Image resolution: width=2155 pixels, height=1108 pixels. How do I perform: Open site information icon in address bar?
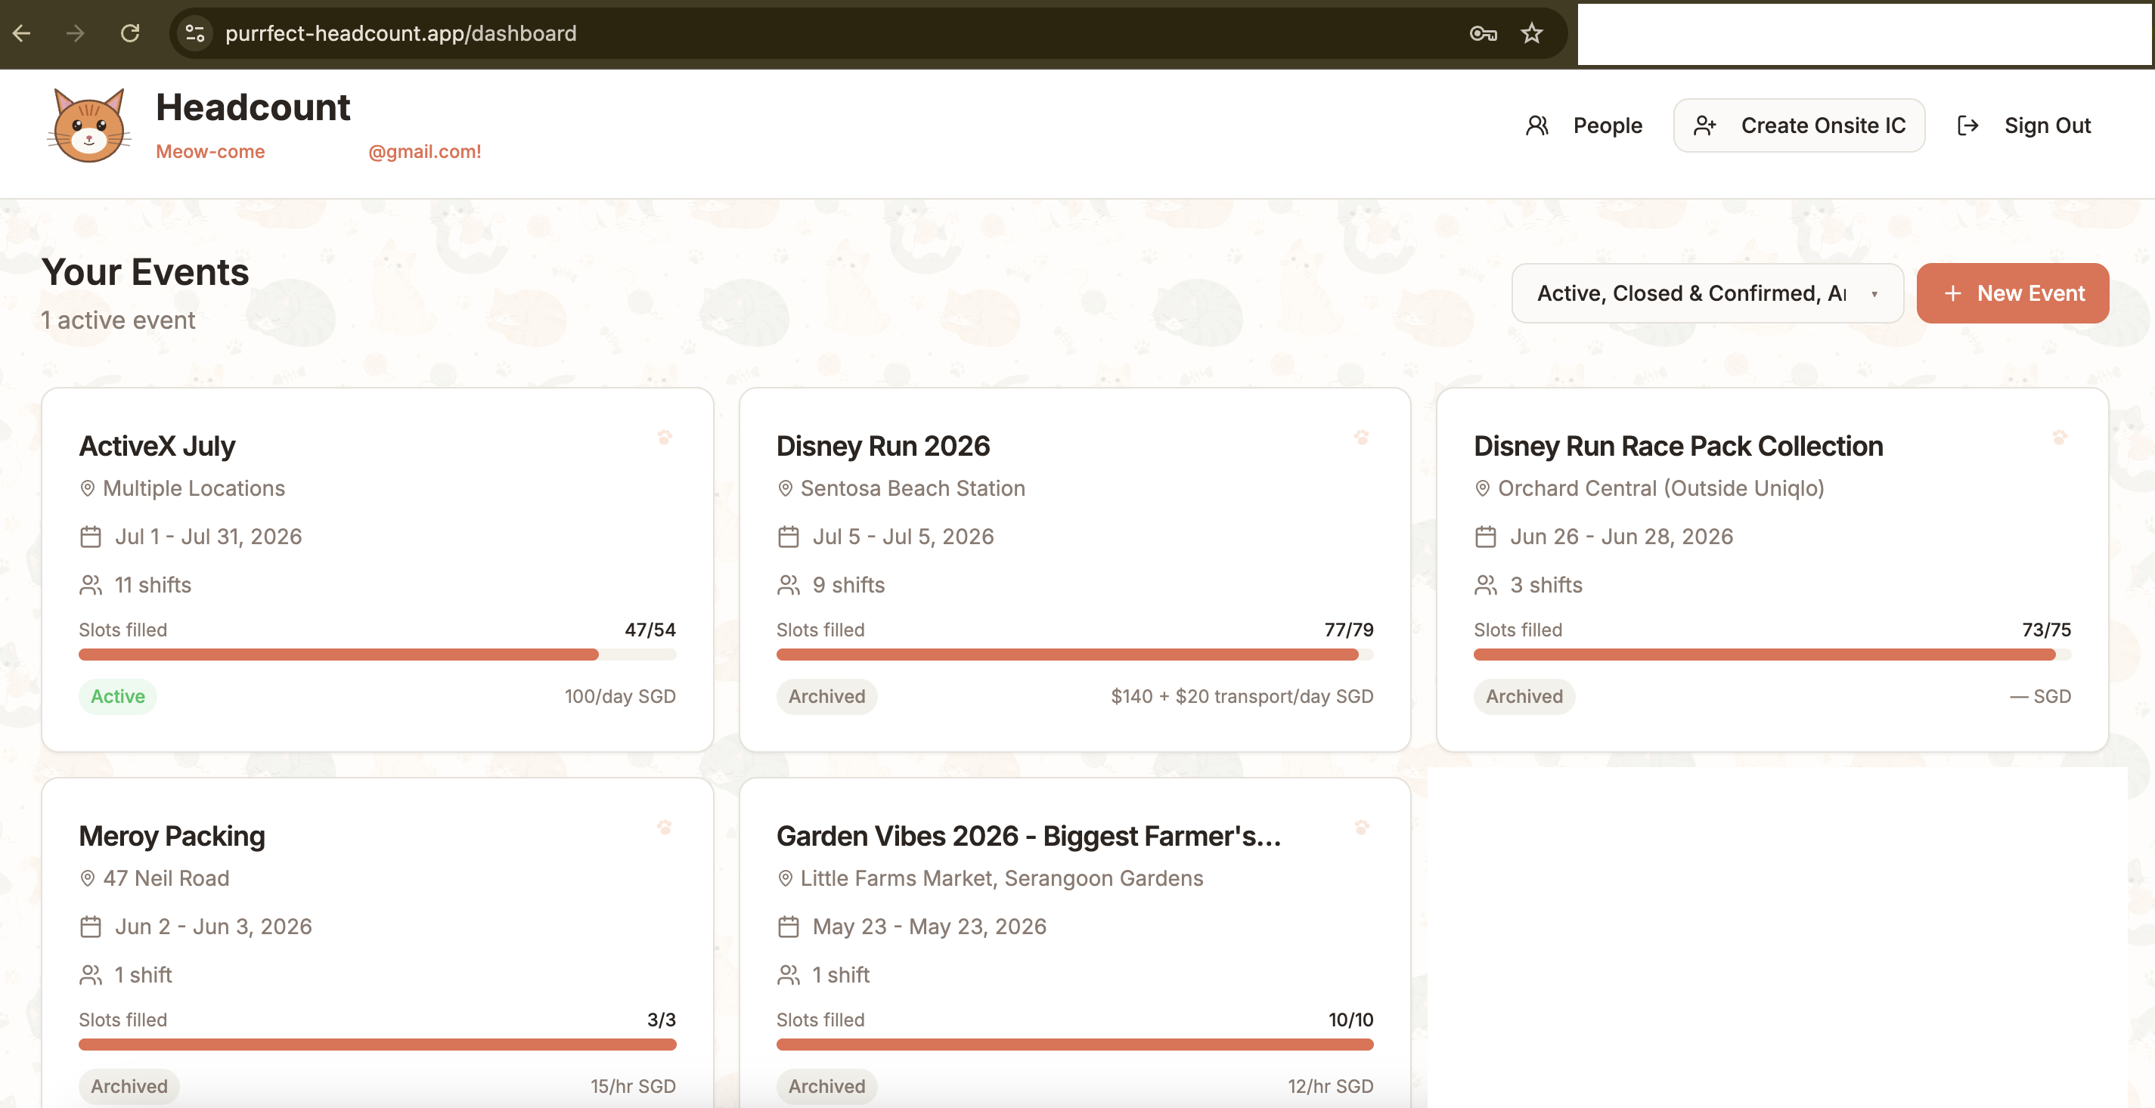click(195, 33)
